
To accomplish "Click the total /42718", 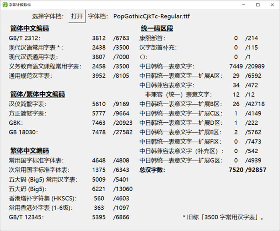I will tap(255, 104).
